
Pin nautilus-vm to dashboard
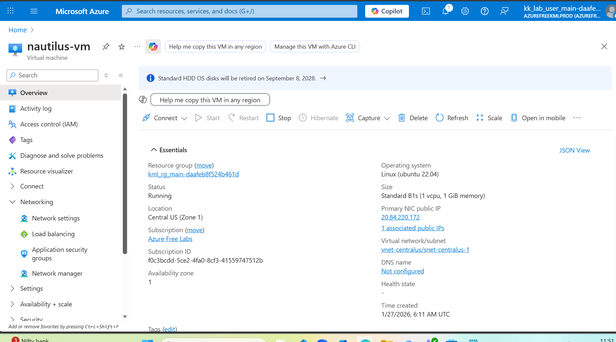coord(106,47)
